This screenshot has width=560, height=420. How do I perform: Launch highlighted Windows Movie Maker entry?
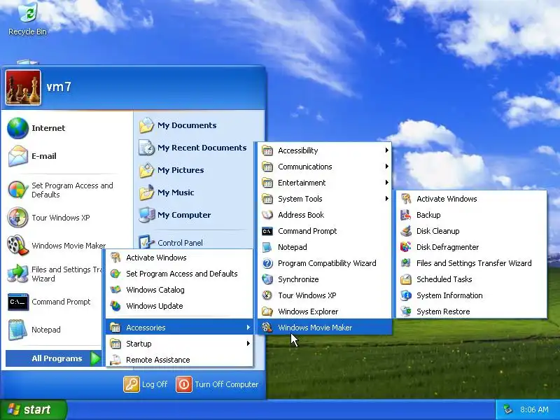point(325,327)
